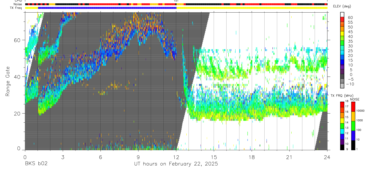Pick blue ELEV swatch between 10 and 15
The width and height of the screenshot is (368, 170).
(x=342, y=62)
